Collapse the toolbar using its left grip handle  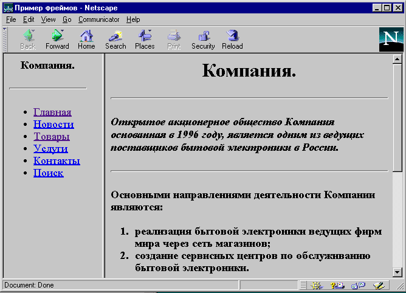point(5,39)
